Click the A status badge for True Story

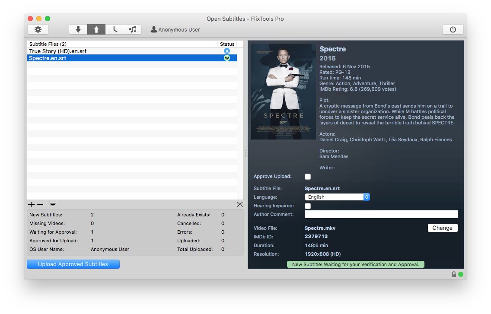click(x=227, y=51)
